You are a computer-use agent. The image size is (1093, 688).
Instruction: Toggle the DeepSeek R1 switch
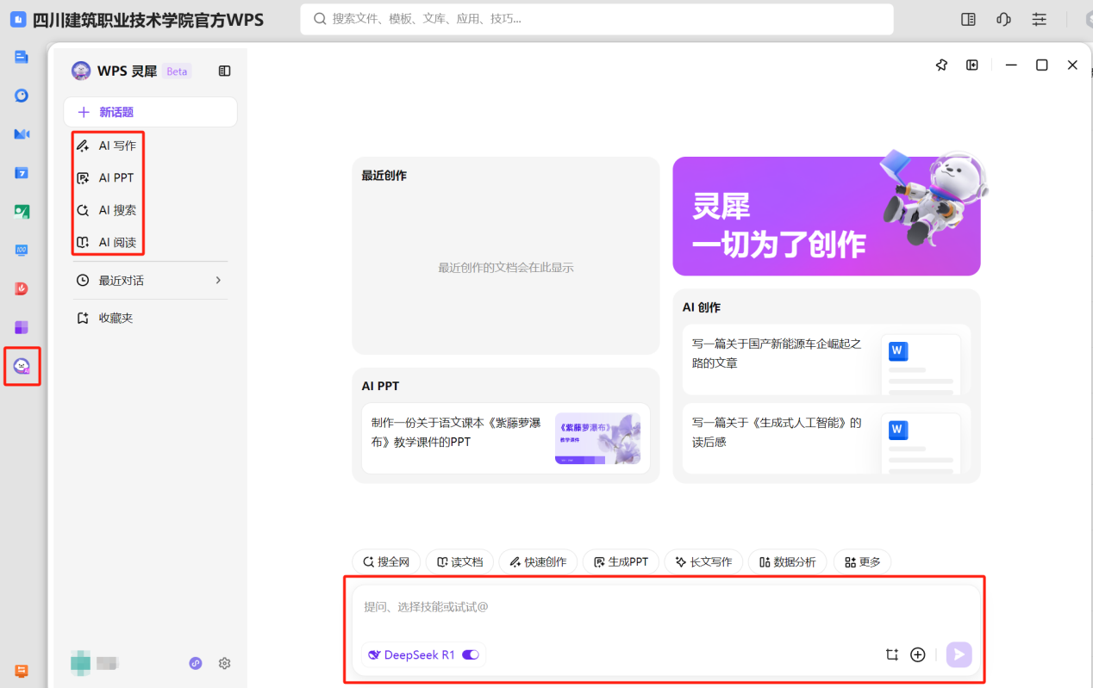click(471, 654)
